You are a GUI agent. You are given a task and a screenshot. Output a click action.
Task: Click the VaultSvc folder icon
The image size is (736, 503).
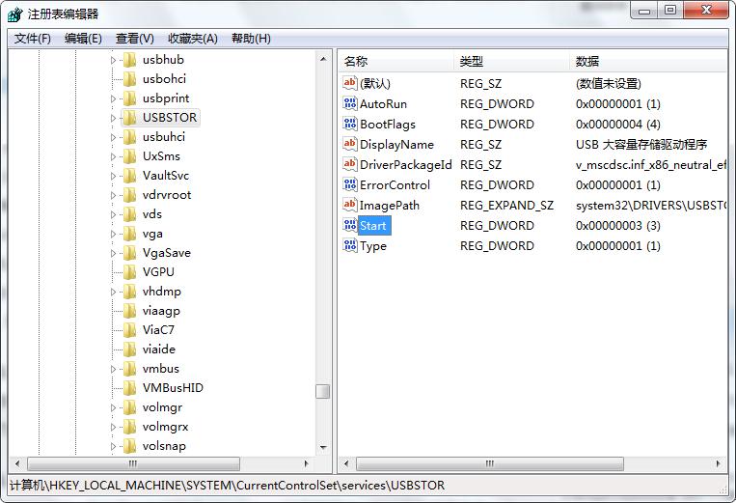(x=129, y=176)
